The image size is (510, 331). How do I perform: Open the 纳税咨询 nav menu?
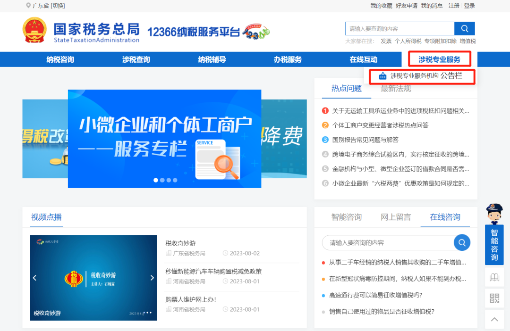(x=60, y=59)
